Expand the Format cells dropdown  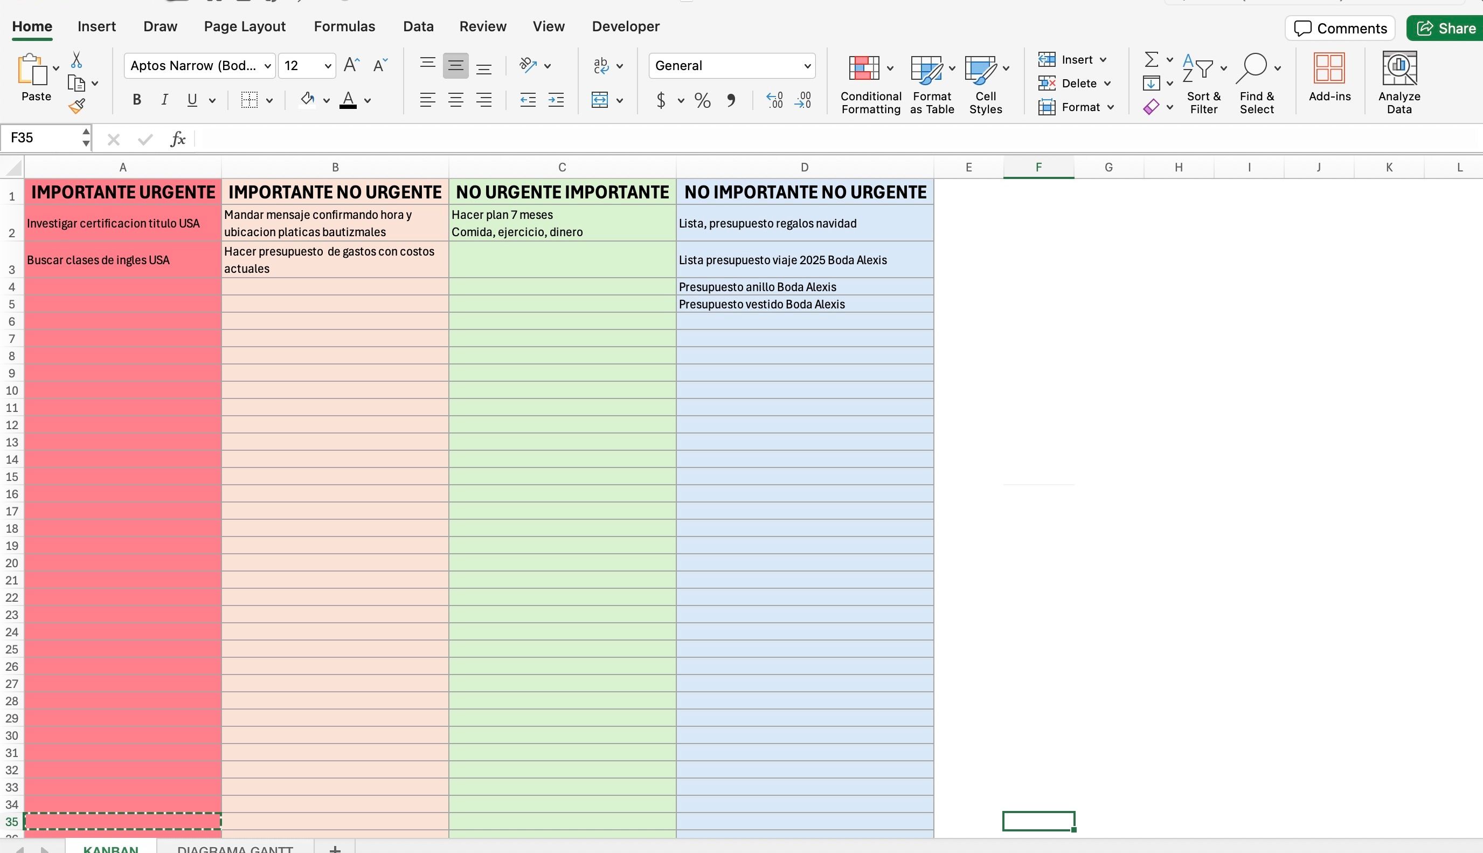tap(1111, 107)
